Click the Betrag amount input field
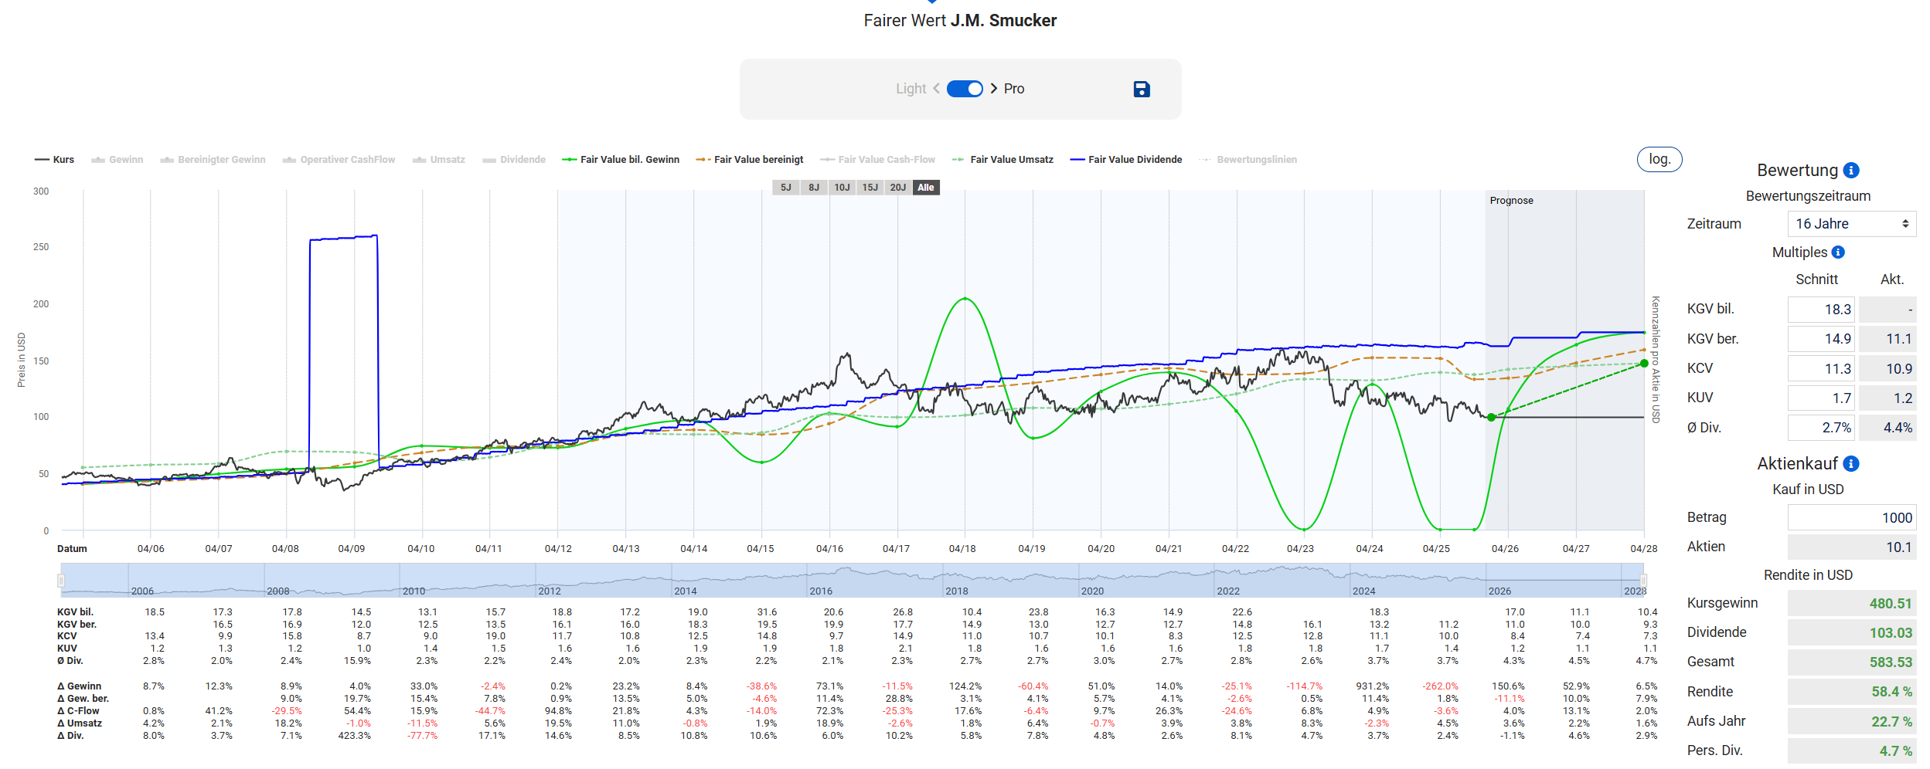 (1851, 518)
